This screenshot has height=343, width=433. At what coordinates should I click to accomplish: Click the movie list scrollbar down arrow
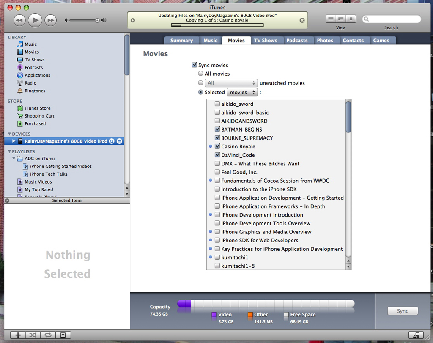pos(348,267)
